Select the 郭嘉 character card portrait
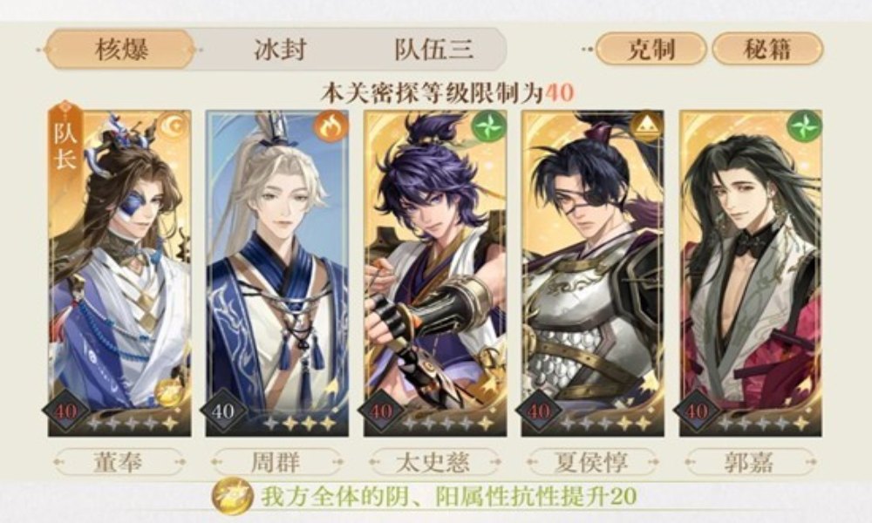The image size is (872, 523). [750, 273]
